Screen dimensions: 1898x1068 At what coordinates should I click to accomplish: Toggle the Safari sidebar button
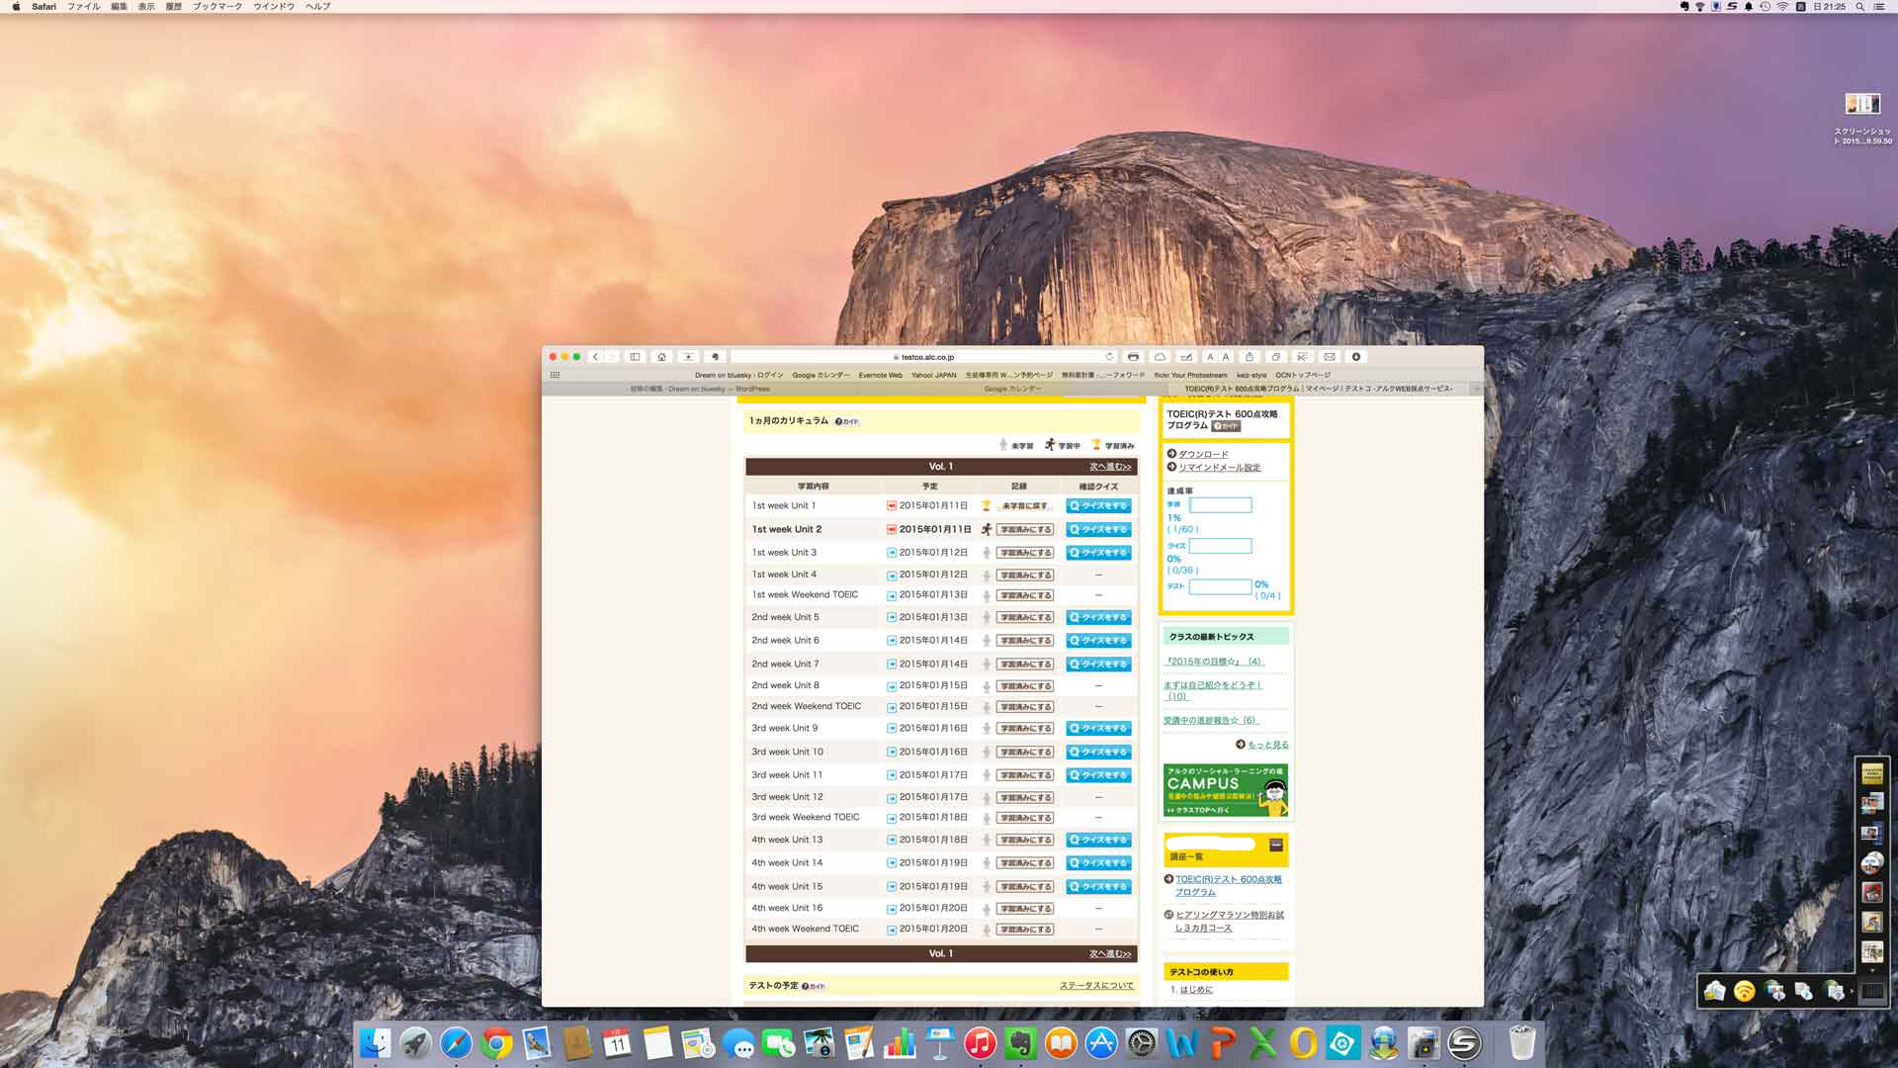(635, 357)
